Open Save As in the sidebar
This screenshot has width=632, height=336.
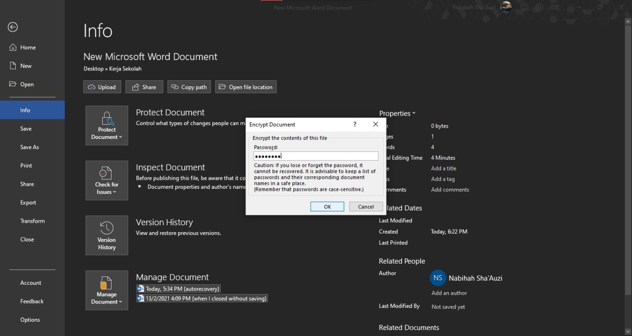coord(32,147)
